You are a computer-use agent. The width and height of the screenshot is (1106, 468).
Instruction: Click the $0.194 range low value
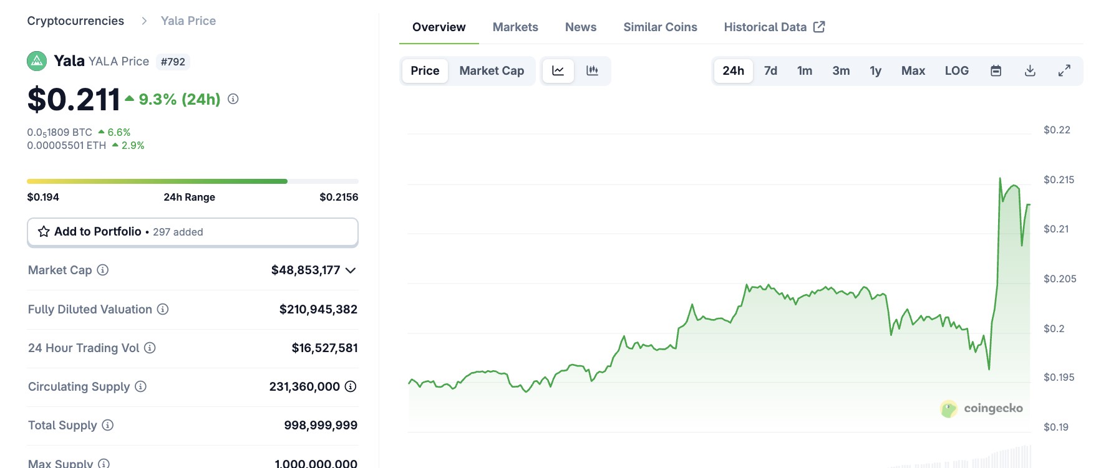43,197
